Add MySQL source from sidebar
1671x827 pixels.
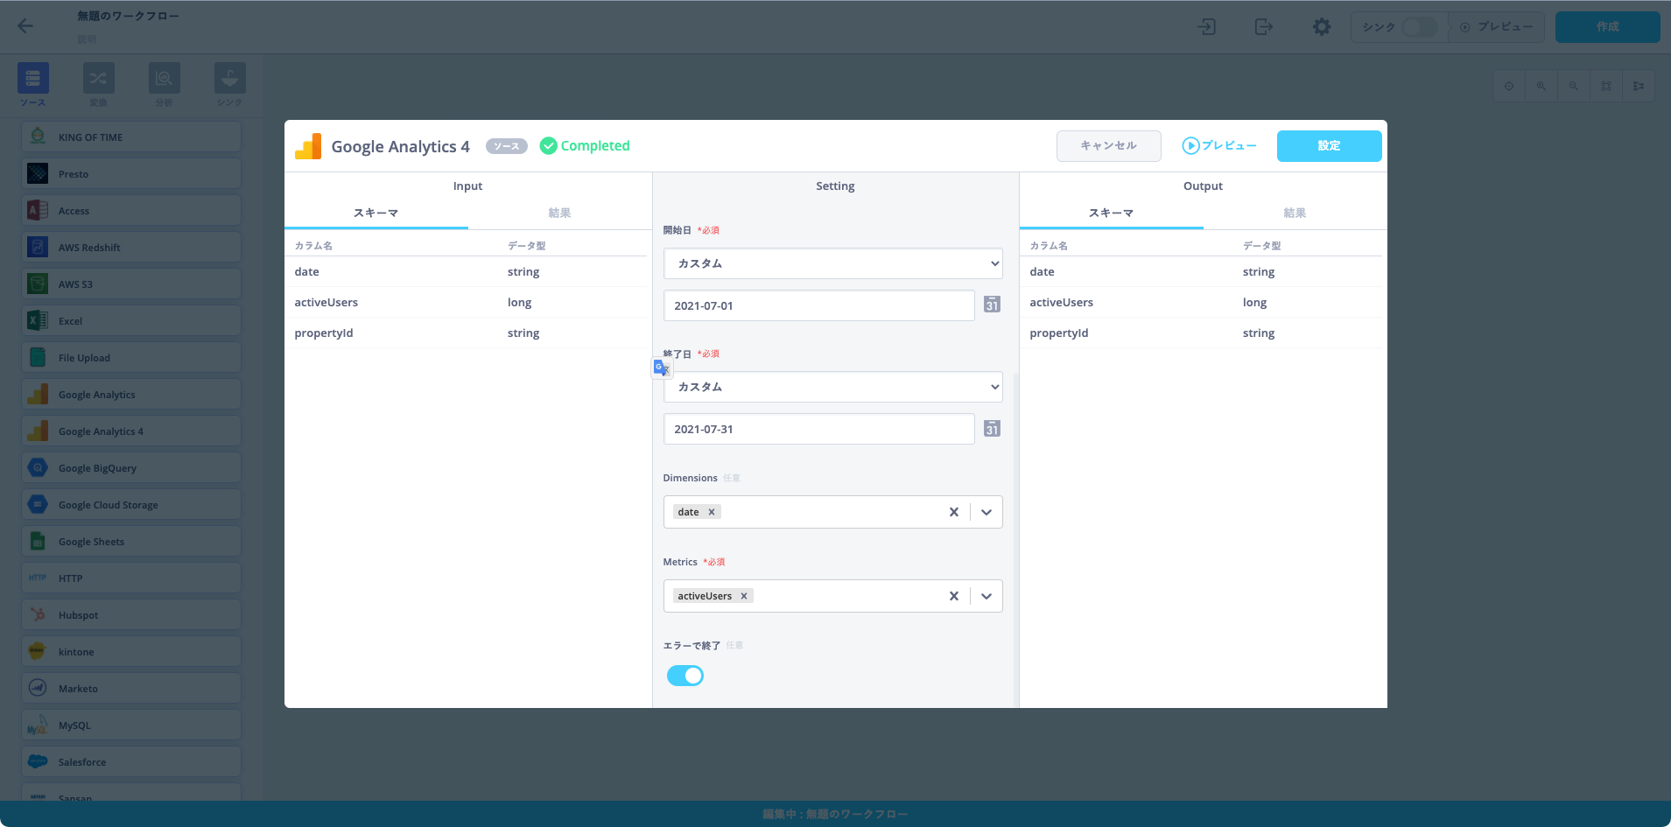pos(132,725)
